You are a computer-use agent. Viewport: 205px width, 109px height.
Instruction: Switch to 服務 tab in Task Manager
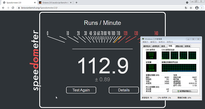click(164, 46)
